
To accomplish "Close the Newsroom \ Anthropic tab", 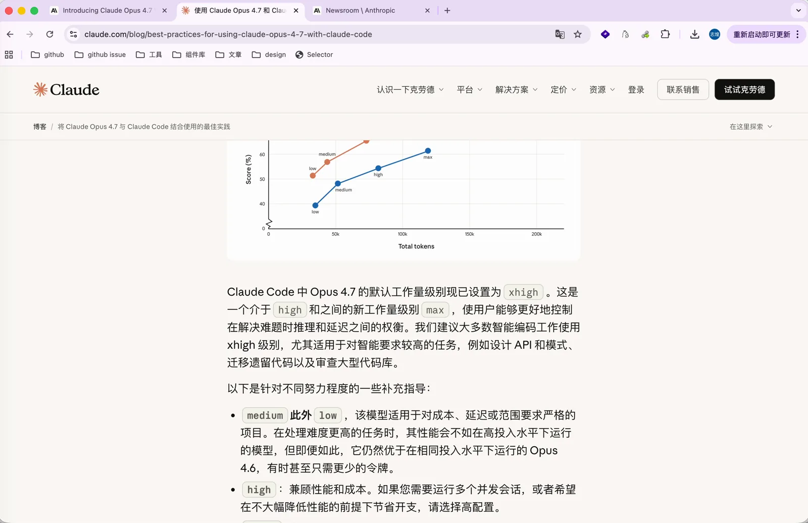I will point(427,10).
